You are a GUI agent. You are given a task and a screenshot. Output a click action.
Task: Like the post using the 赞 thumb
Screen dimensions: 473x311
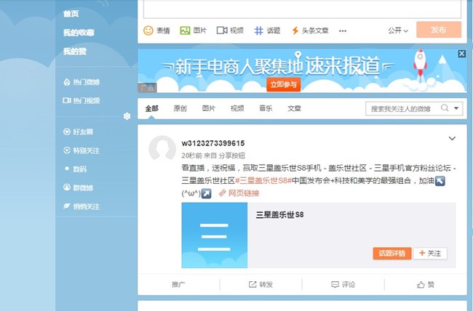click(x=426, y=284)
